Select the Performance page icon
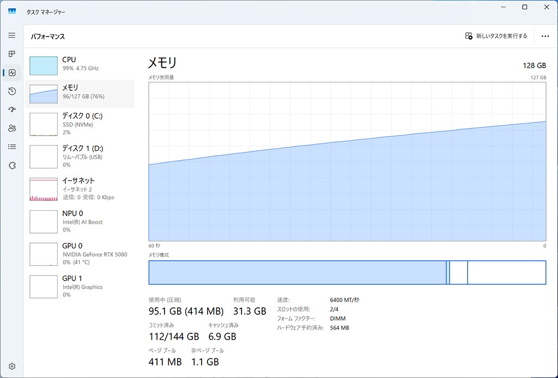The height and width of the screenshot is (378, 558). [12, 72]
